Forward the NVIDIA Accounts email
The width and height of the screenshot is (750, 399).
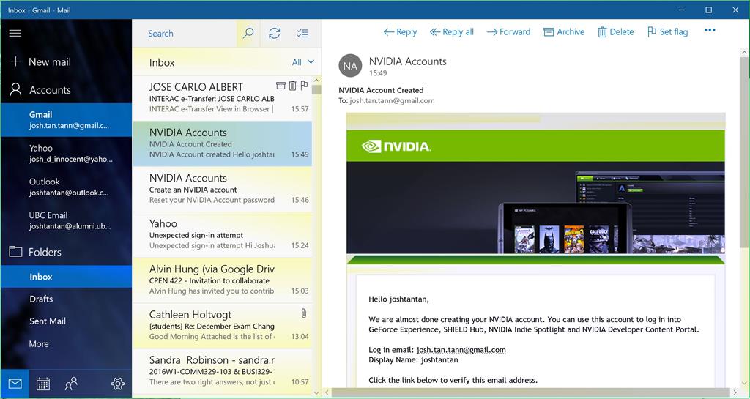pos(509,32)
